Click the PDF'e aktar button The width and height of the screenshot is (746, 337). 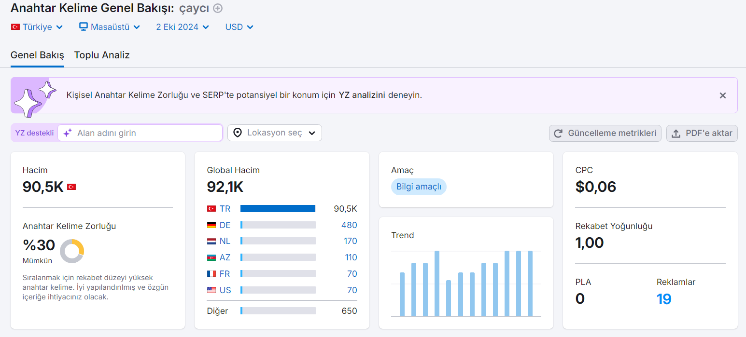pos(702,134)
